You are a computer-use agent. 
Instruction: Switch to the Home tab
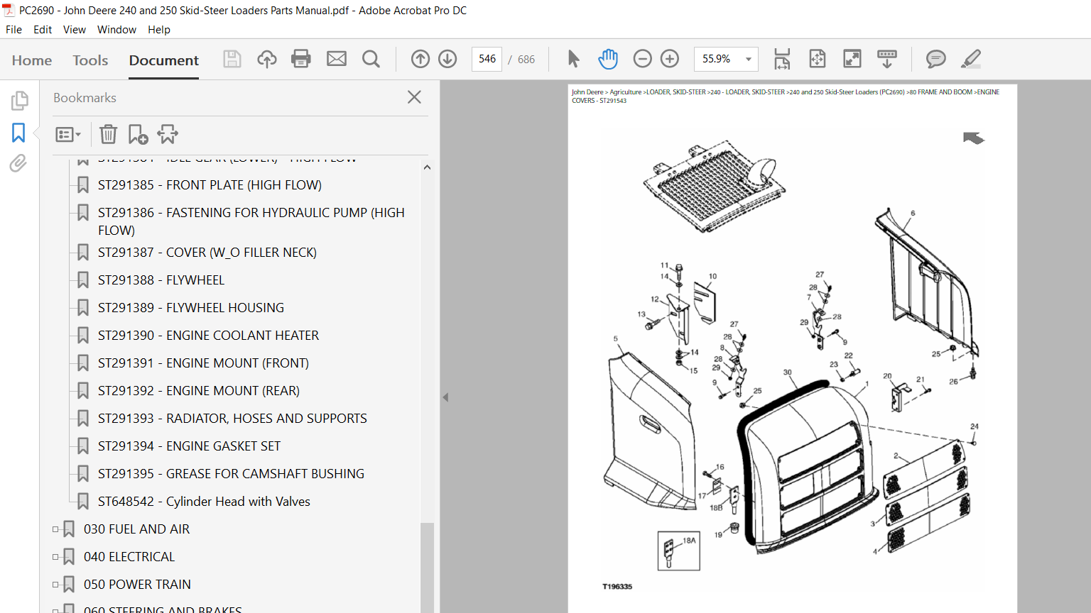32,60
